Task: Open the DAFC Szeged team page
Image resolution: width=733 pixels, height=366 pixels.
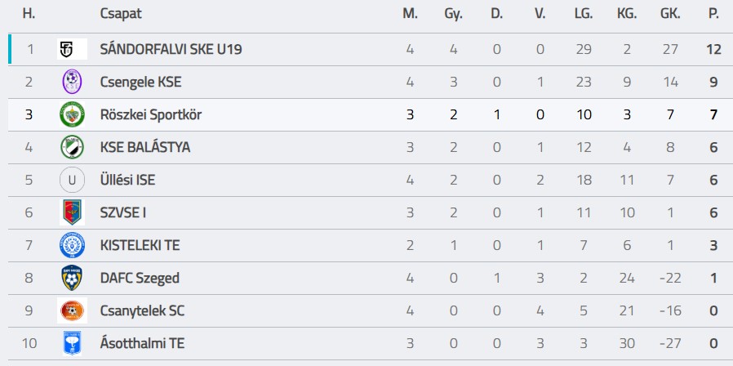Action: (140, 278)
